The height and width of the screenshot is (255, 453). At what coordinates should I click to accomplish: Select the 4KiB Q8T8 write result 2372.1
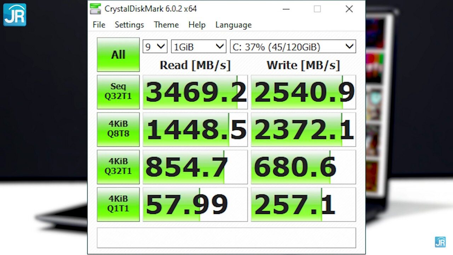[303, 130]
